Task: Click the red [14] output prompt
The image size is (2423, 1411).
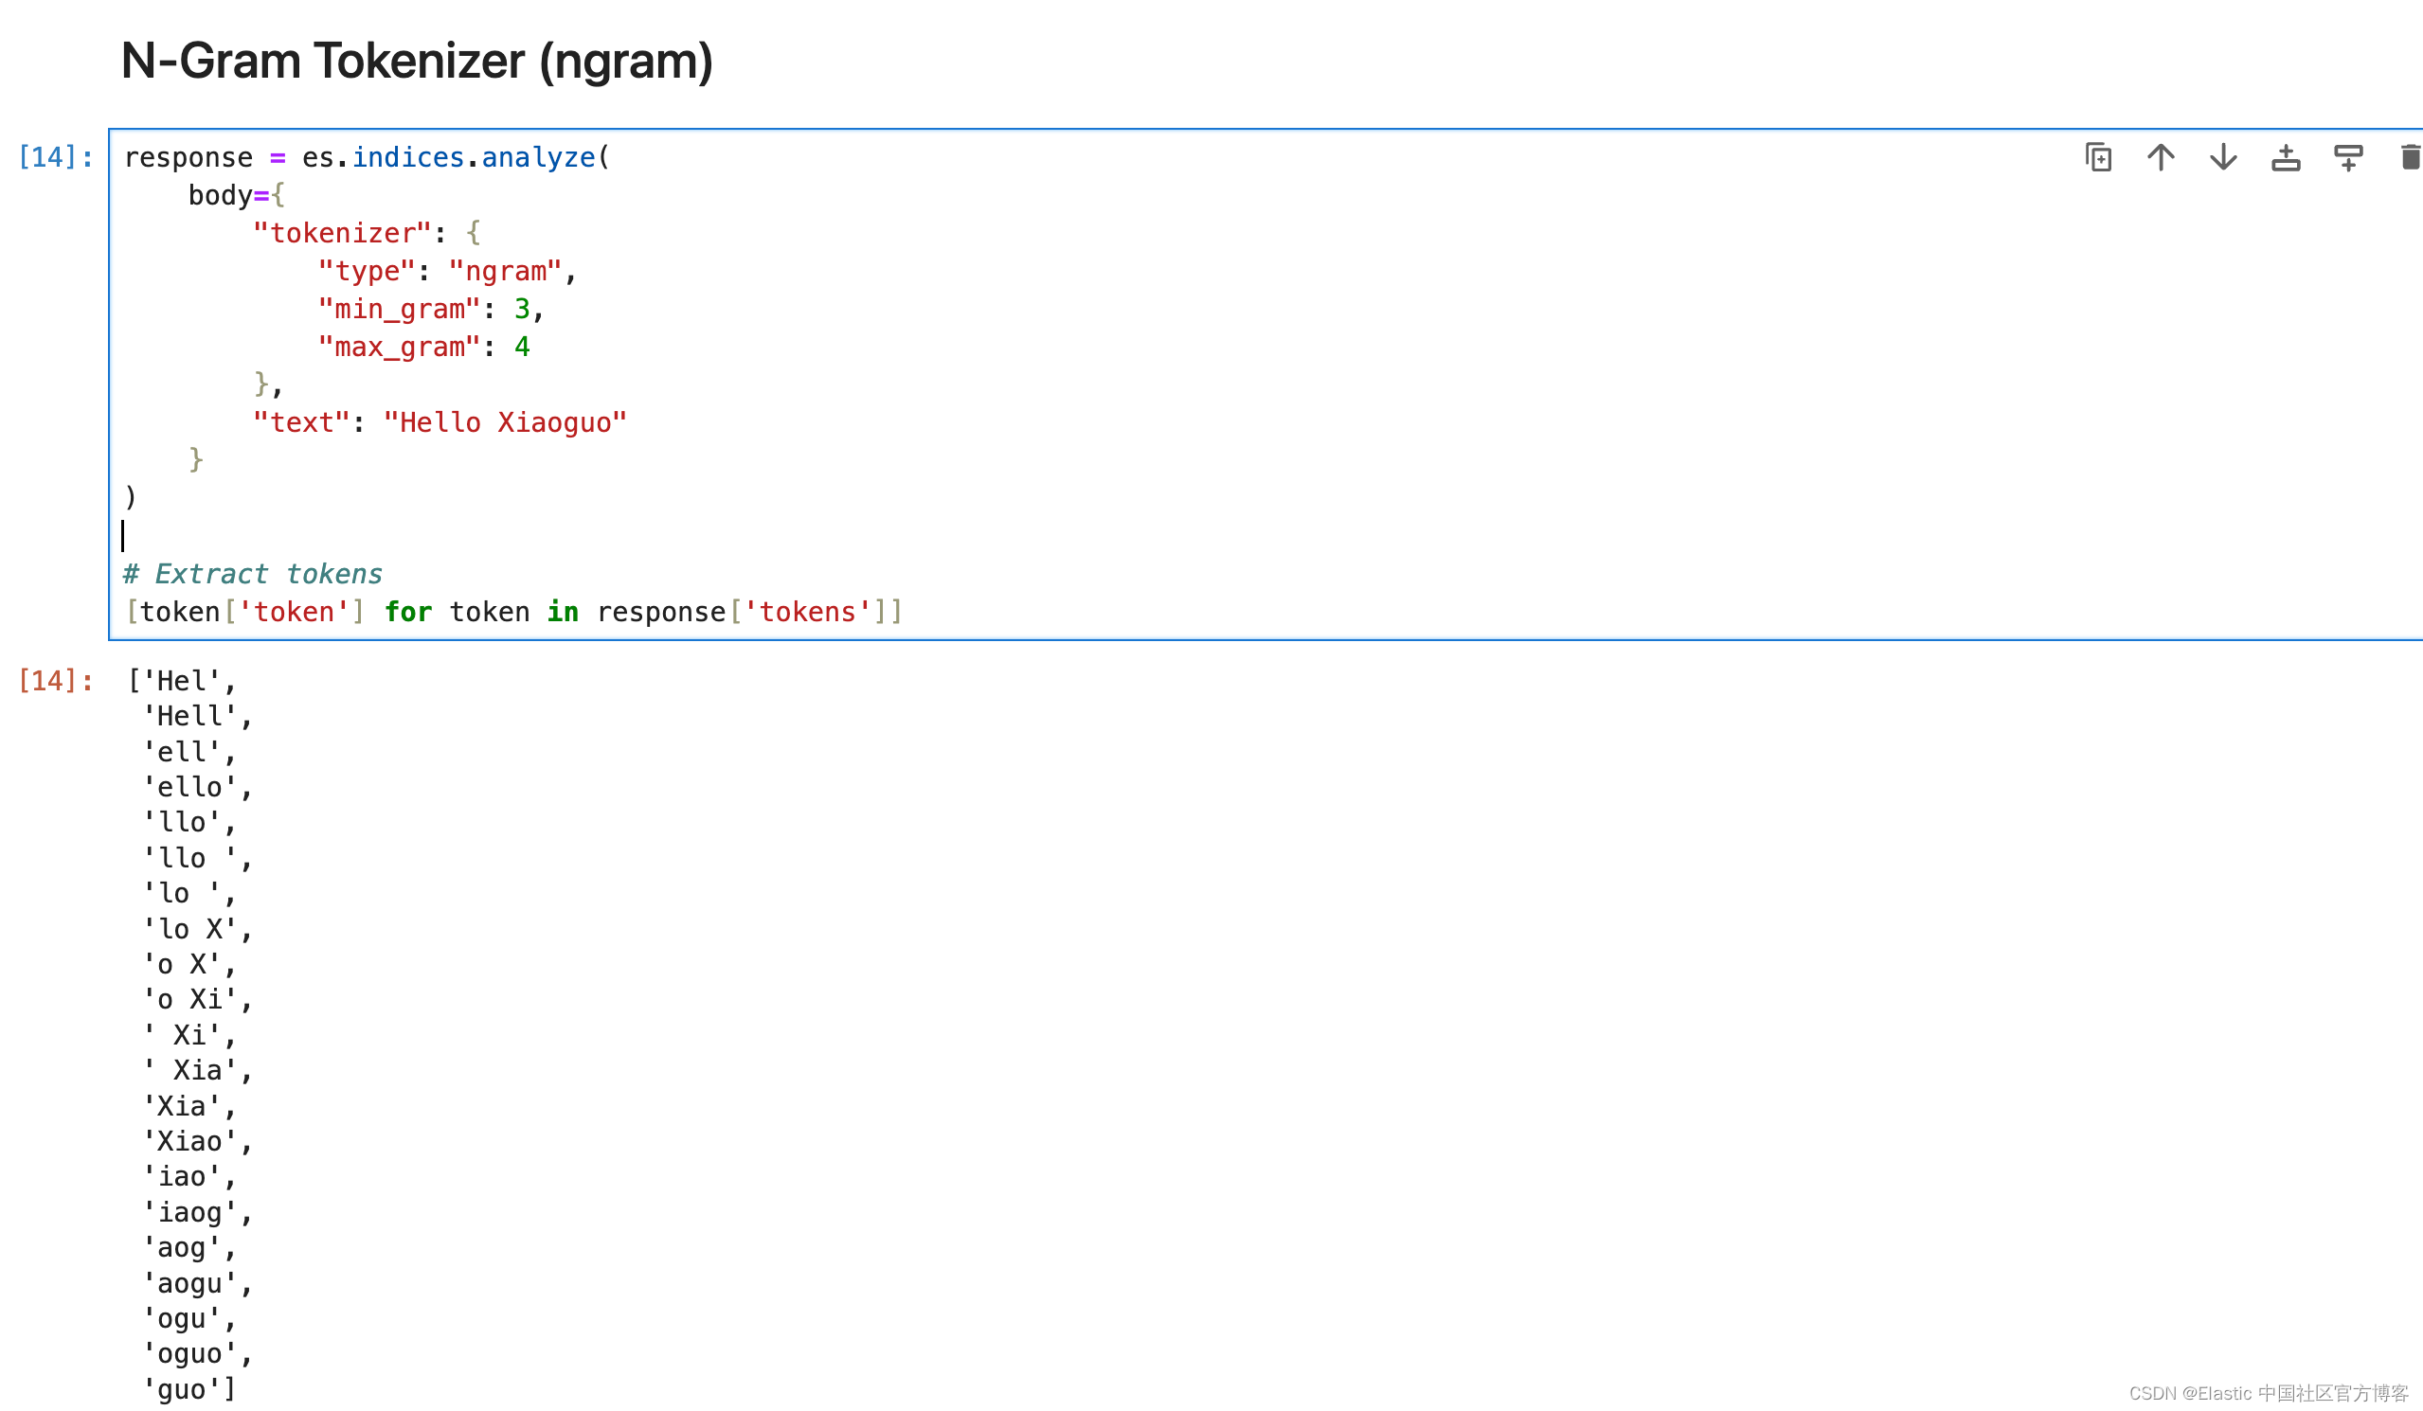Action: [x=56, y=681]
